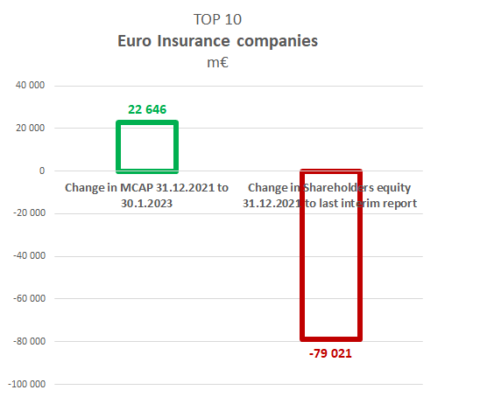480x397 pixels.
Task: Select the 40 000 axis label
Action: pyautogui.click(x=30, y=85)
